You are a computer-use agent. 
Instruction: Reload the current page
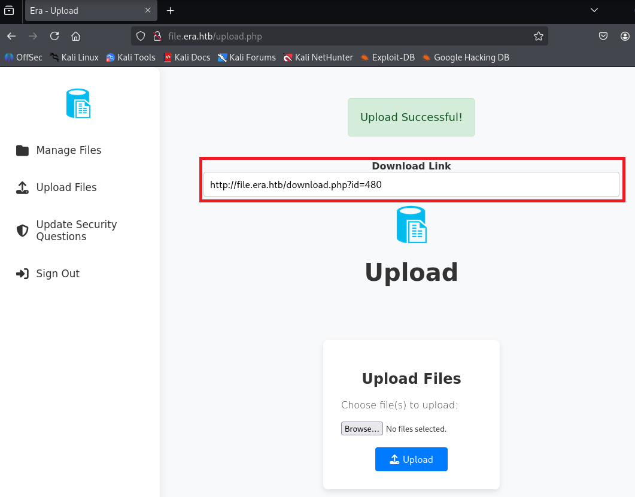54,36
